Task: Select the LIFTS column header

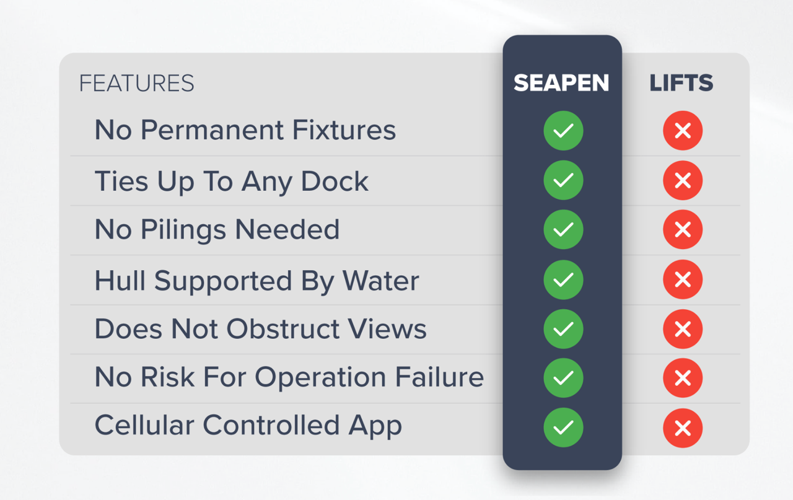Action: (681, 84)
